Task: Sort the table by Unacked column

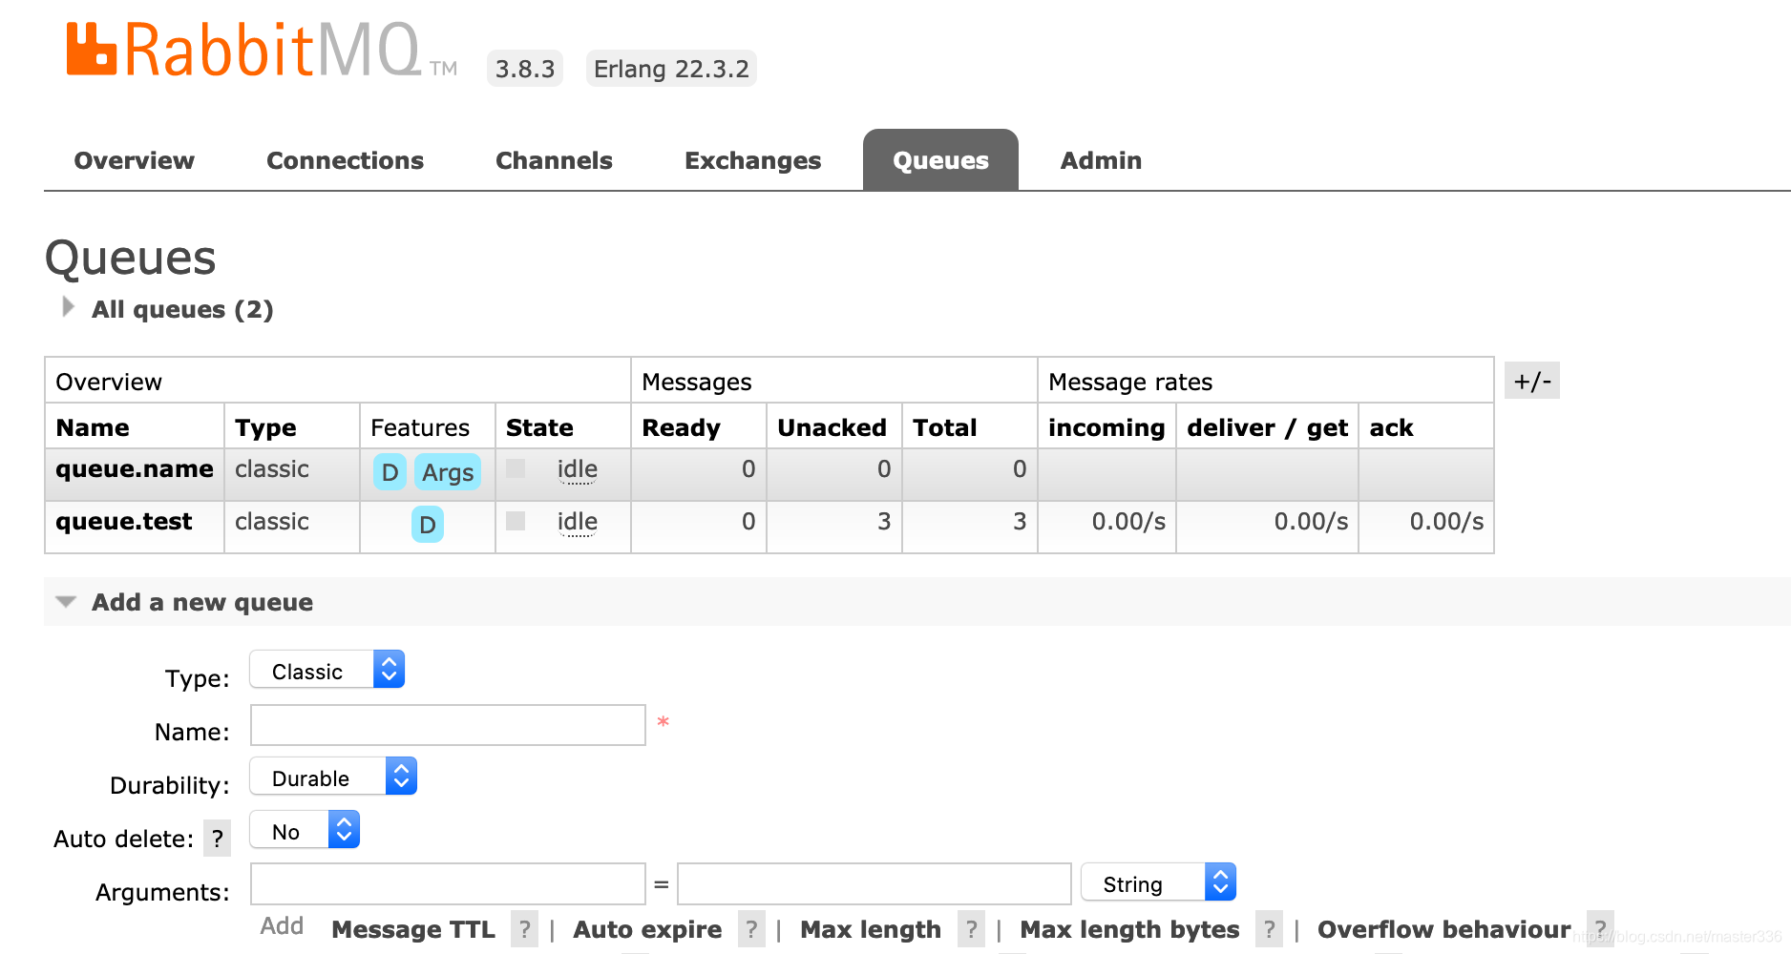Action: pyautogui.click(x=832, y=427)
